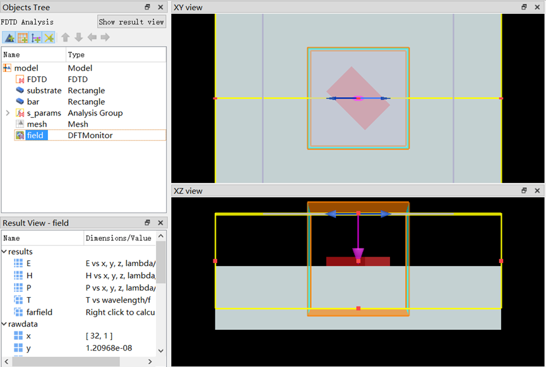The height and width of the screenshot is (367, 546).
Task: Select the E result row
Action: 79,264
